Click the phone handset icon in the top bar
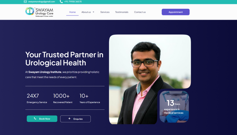 61,2
